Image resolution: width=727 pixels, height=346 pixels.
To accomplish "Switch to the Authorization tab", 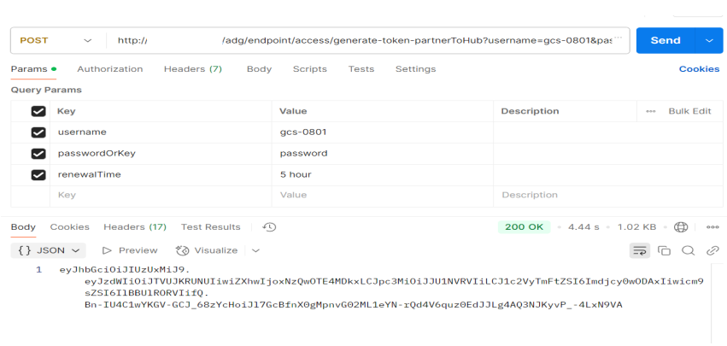I will pyautogui.click(x=109, y=69).
